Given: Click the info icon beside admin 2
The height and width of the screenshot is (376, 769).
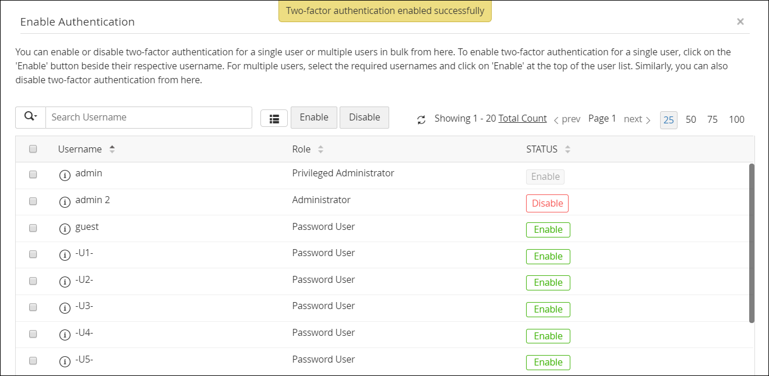Looking at the screenshot, I should click(x=65, y=202).
